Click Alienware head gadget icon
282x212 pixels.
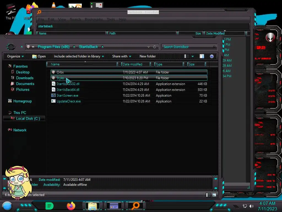tap(270, 38)
